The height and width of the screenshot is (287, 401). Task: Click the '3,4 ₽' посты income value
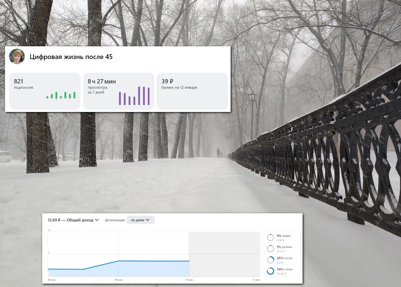click(x=280, y=263)
